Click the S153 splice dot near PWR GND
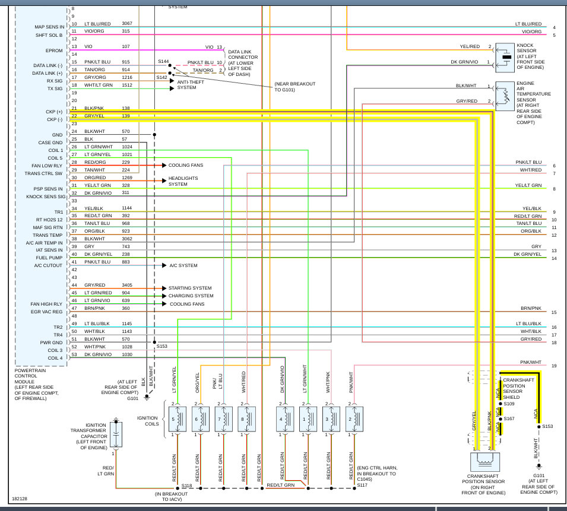This screenshot has height=511, width=567. pyautogui.click(x=154, y=342)
